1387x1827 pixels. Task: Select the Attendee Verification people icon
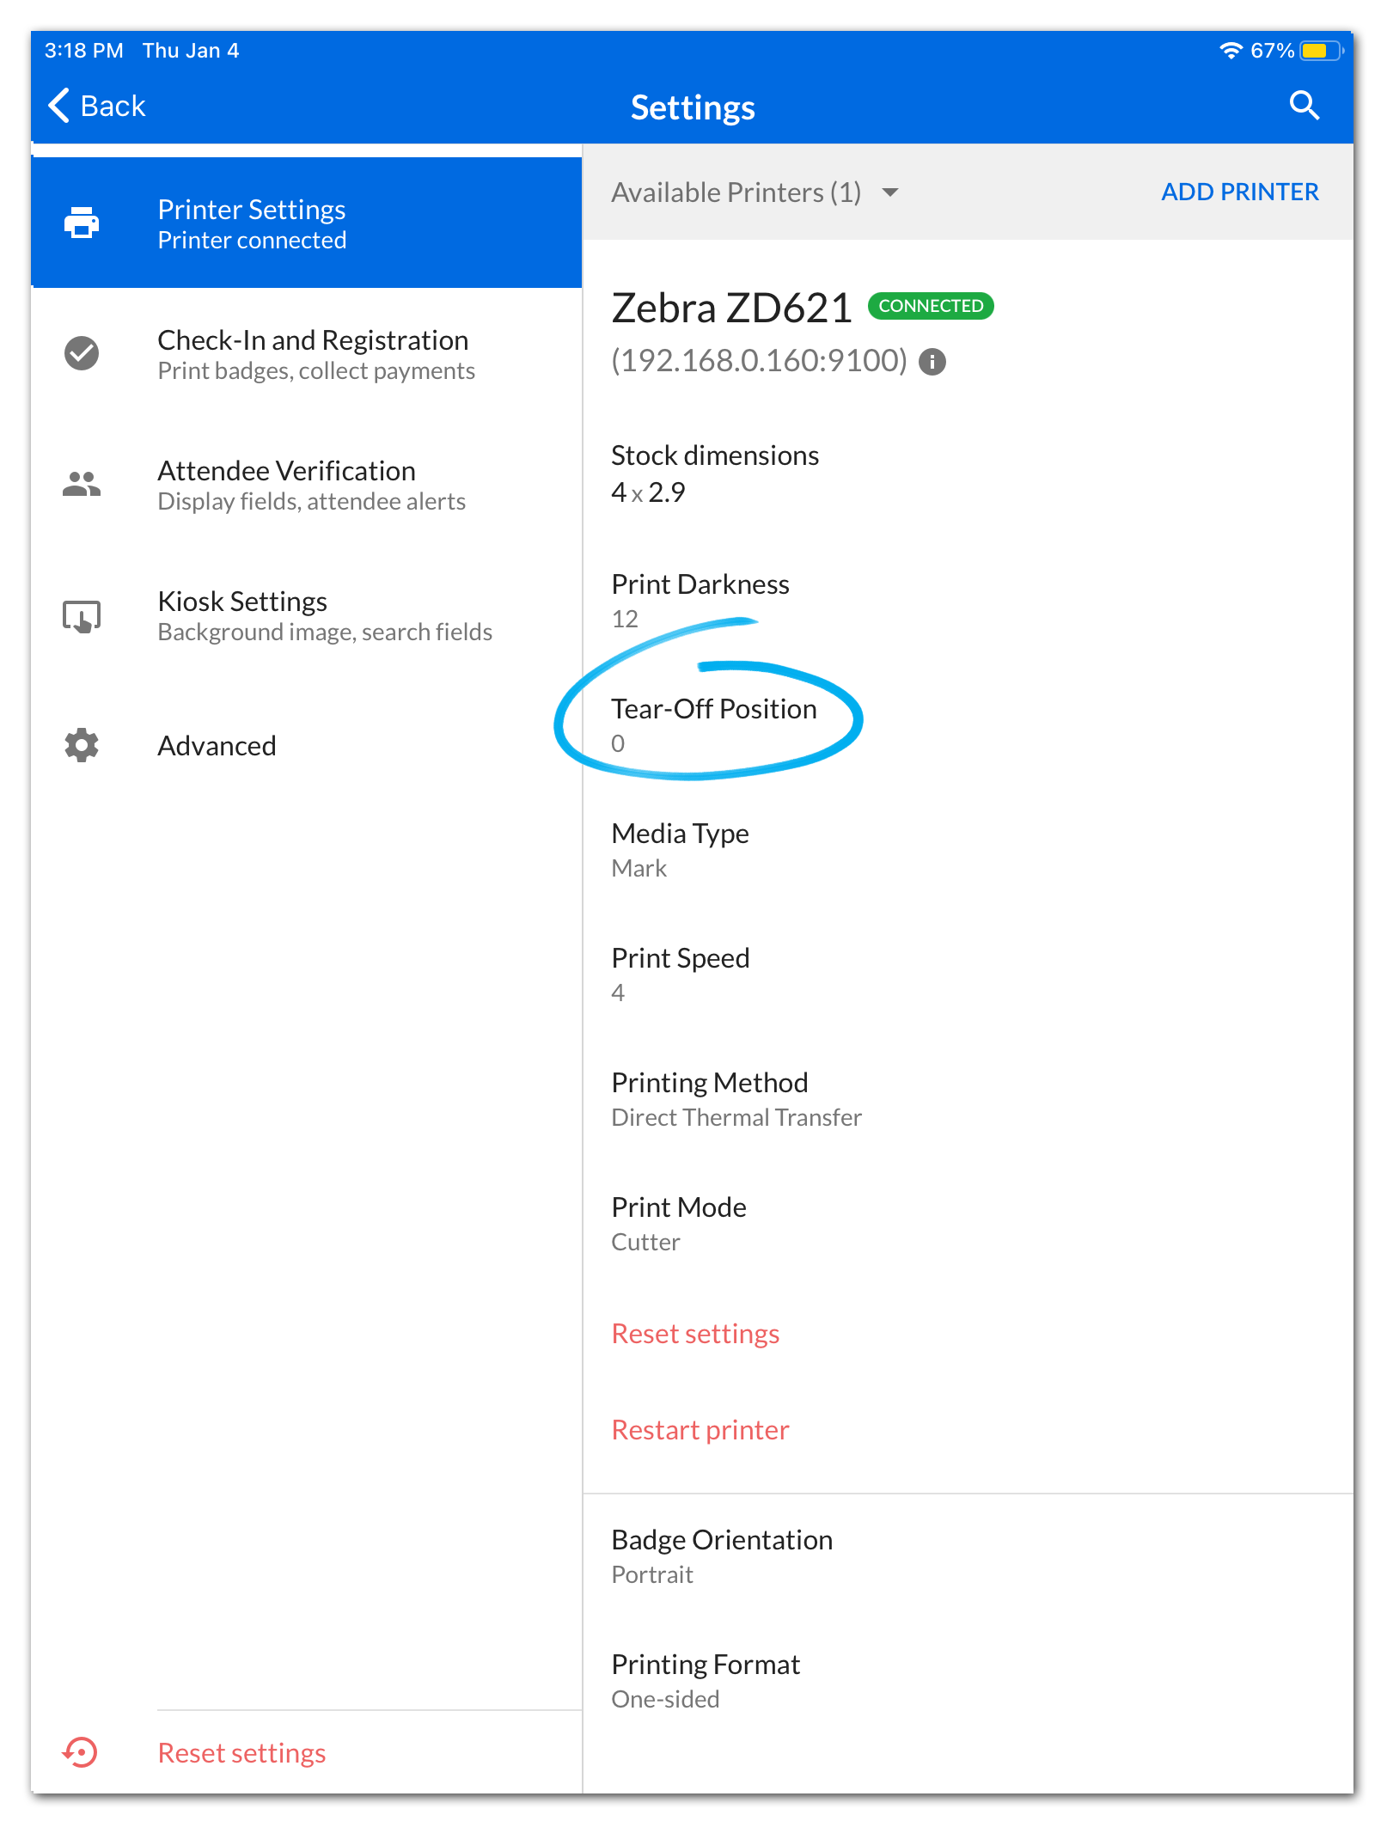80,484
